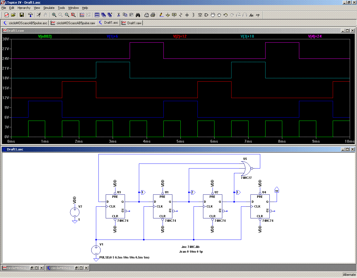Open the Hierarchy menu

[24, 8]
